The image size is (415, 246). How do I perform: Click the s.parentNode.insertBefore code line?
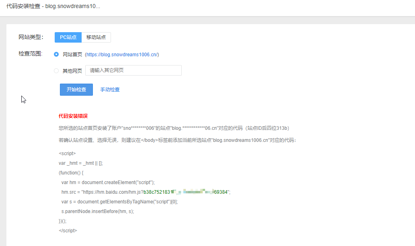point(98,211)
